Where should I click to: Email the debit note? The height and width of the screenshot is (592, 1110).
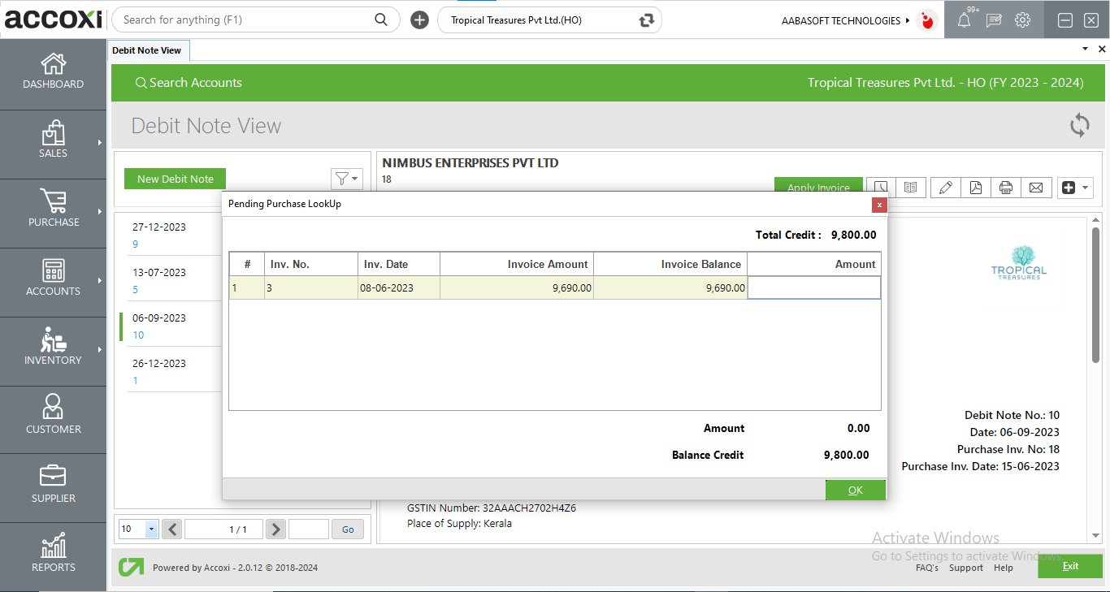click(1036, 187)
